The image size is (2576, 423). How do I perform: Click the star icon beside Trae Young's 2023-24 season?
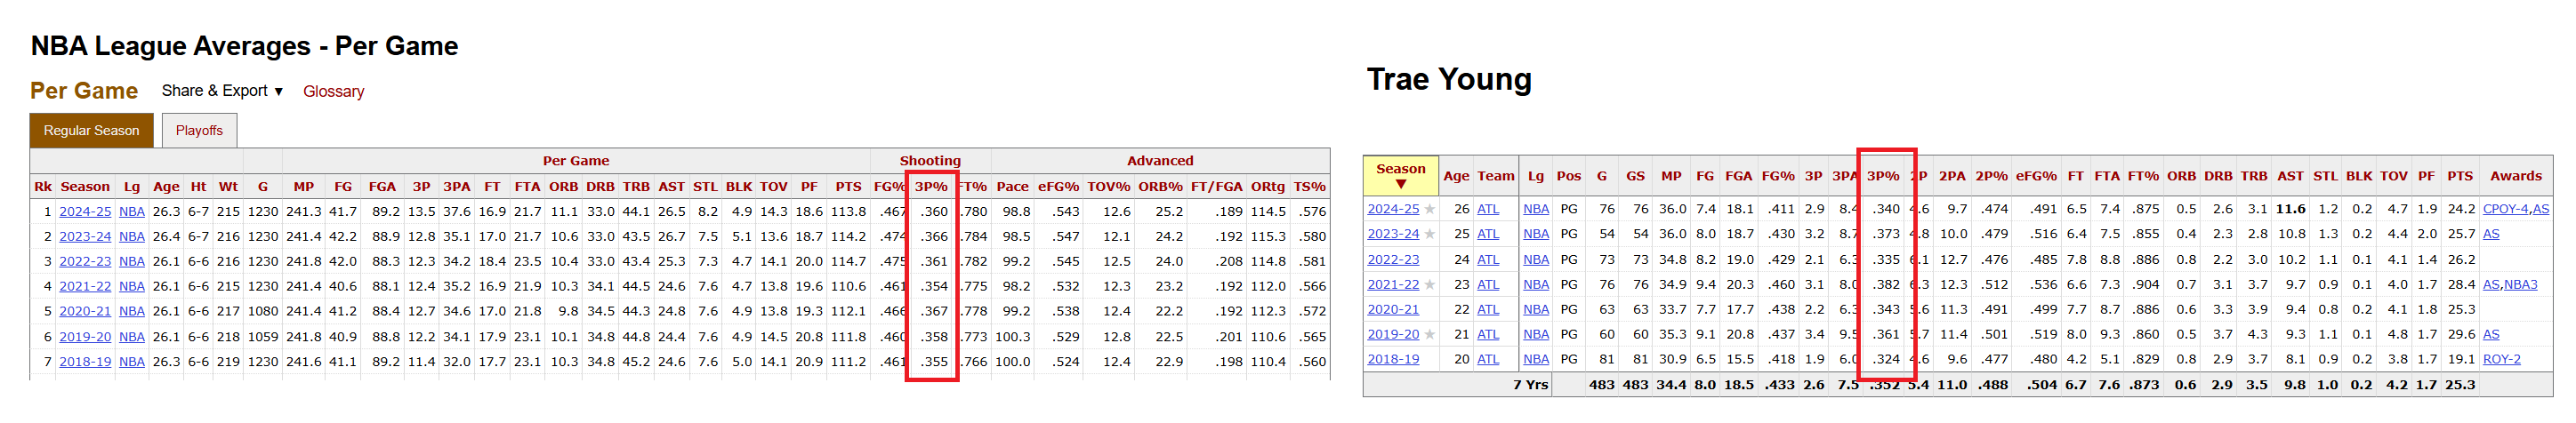[1429, 234]
